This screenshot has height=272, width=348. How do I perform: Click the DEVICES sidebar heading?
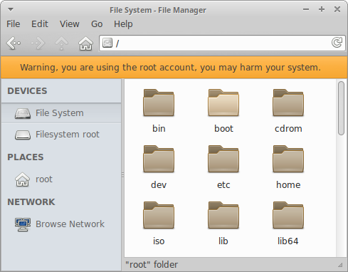pyautogui.click(x=27, y=91)
